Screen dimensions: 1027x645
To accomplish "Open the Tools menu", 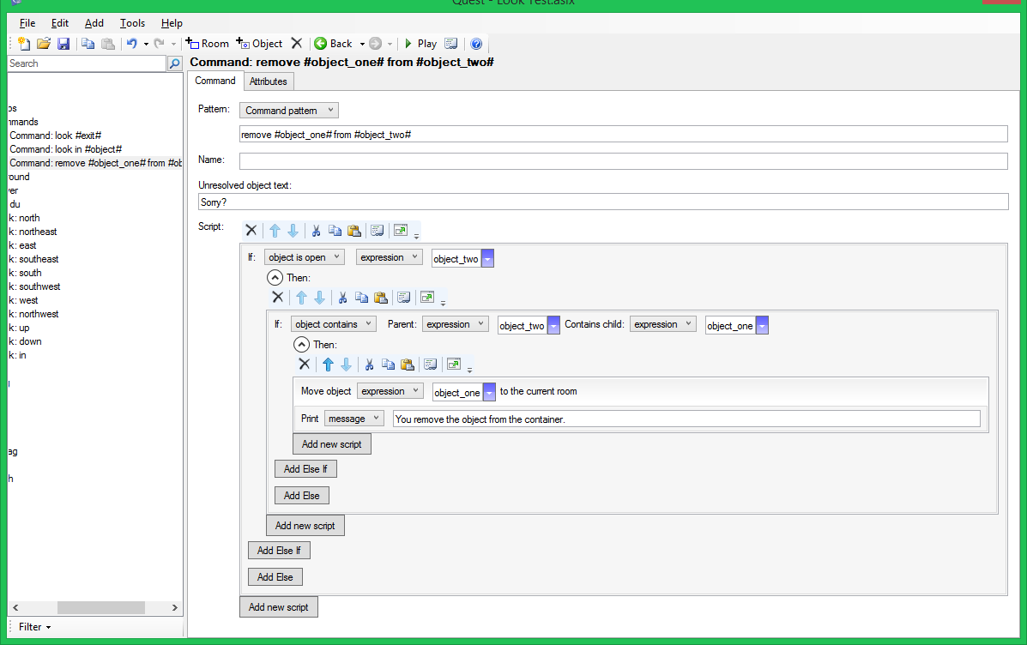I will pyautogui.click(x=132, y=23).
